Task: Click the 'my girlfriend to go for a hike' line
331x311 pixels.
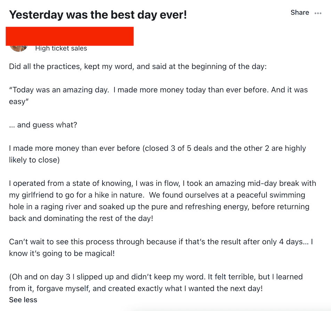Action: click(x=157, y=195)
